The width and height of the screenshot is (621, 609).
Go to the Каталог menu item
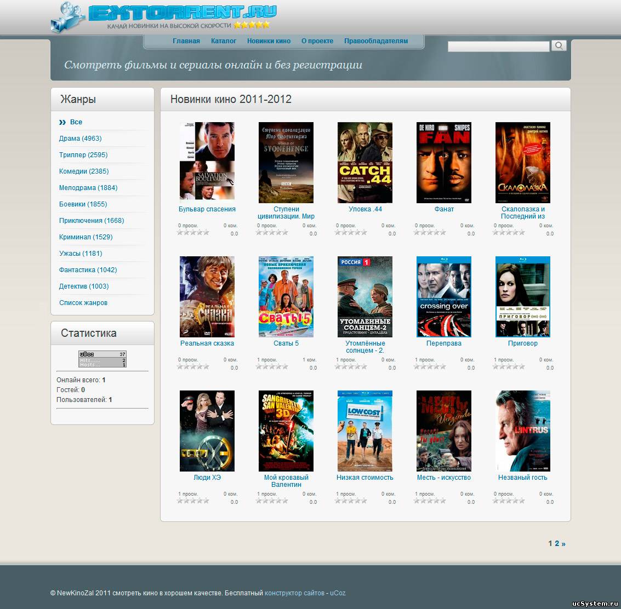point(224,41)
